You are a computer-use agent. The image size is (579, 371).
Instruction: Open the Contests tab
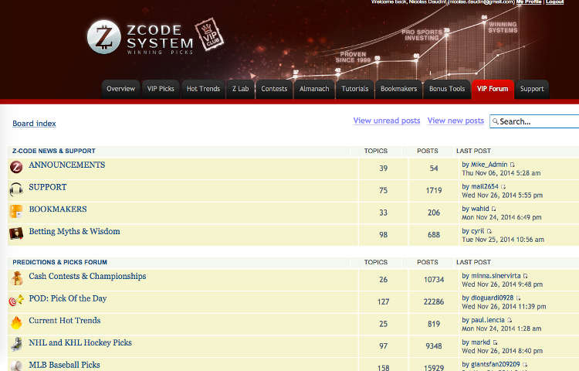(x=274, y=89)
